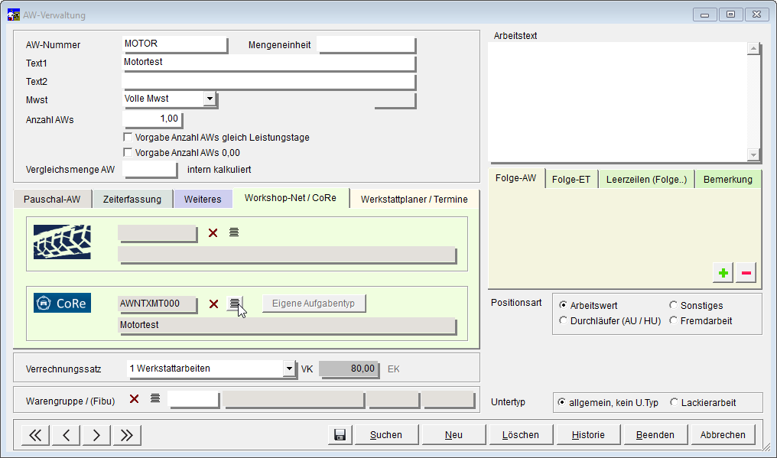Select Workshop-Net / CoRe tab
The image size is (777, 458).
(x=291, y=198)
